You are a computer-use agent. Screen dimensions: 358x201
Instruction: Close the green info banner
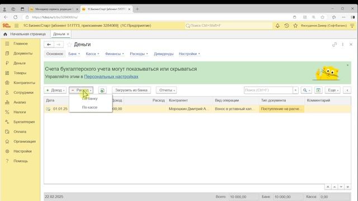click(x=347, y=65)
